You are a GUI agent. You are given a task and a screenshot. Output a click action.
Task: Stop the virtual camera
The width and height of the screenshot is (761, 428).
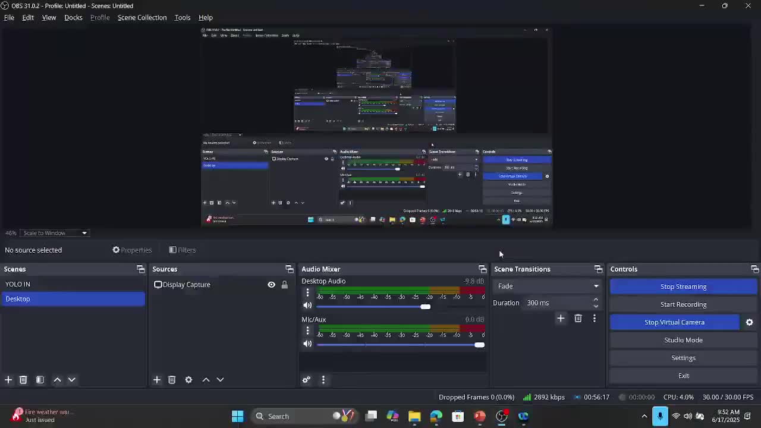point(675,322)
